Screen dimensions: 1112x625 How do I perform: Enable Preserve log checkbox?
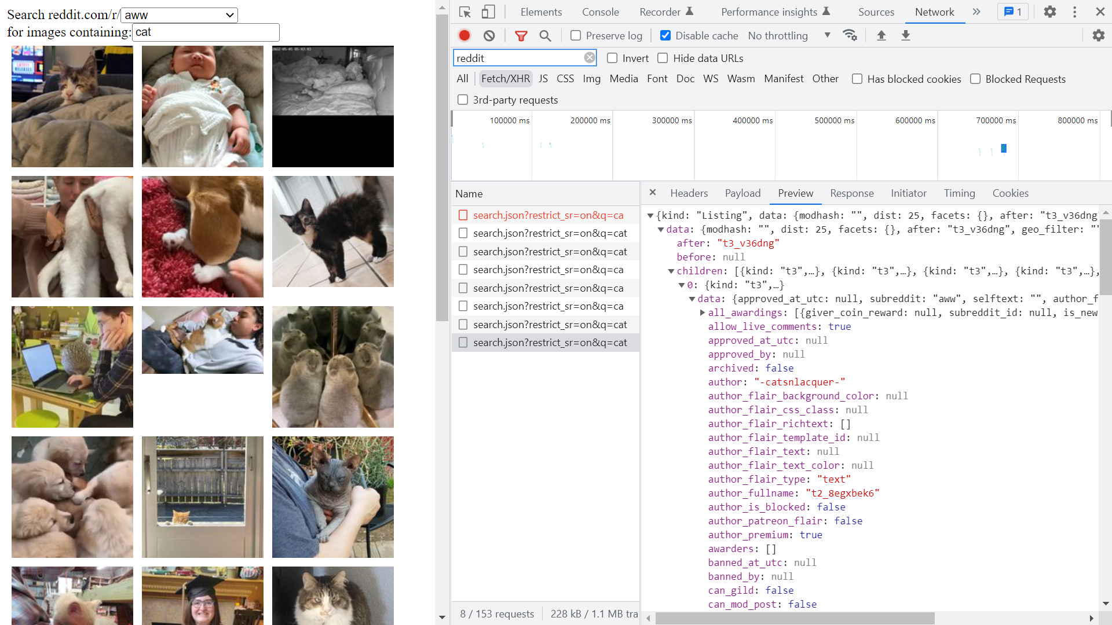coord(575,35)
